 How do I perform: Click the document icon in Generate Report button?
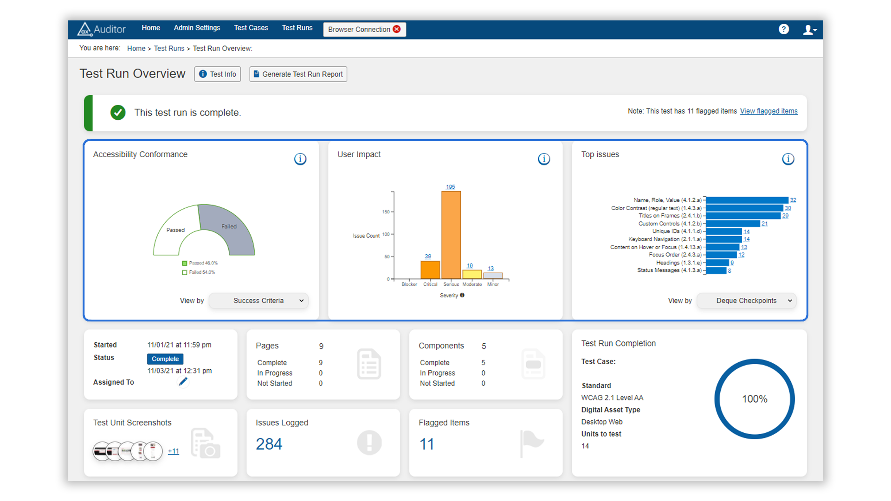click(256, 74)
